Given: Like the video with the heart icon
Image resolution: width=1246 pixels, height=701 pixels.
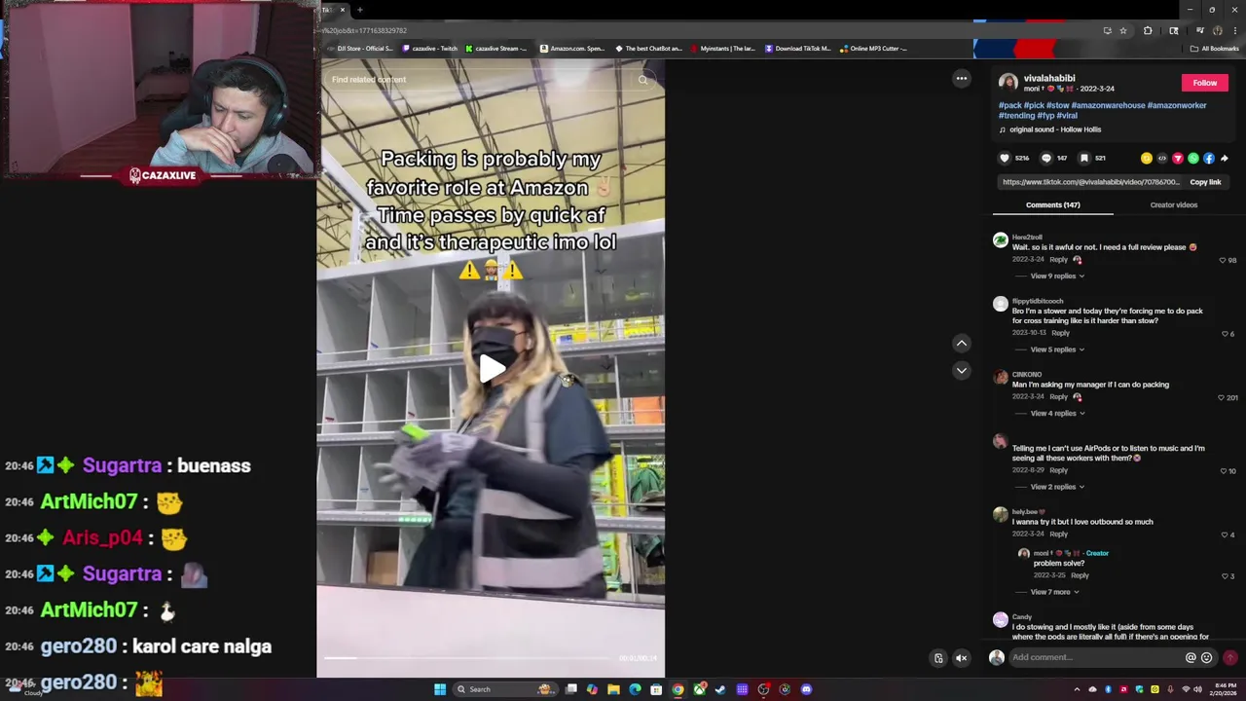Looking at the screenshot, I should [x=1005, y=158].
